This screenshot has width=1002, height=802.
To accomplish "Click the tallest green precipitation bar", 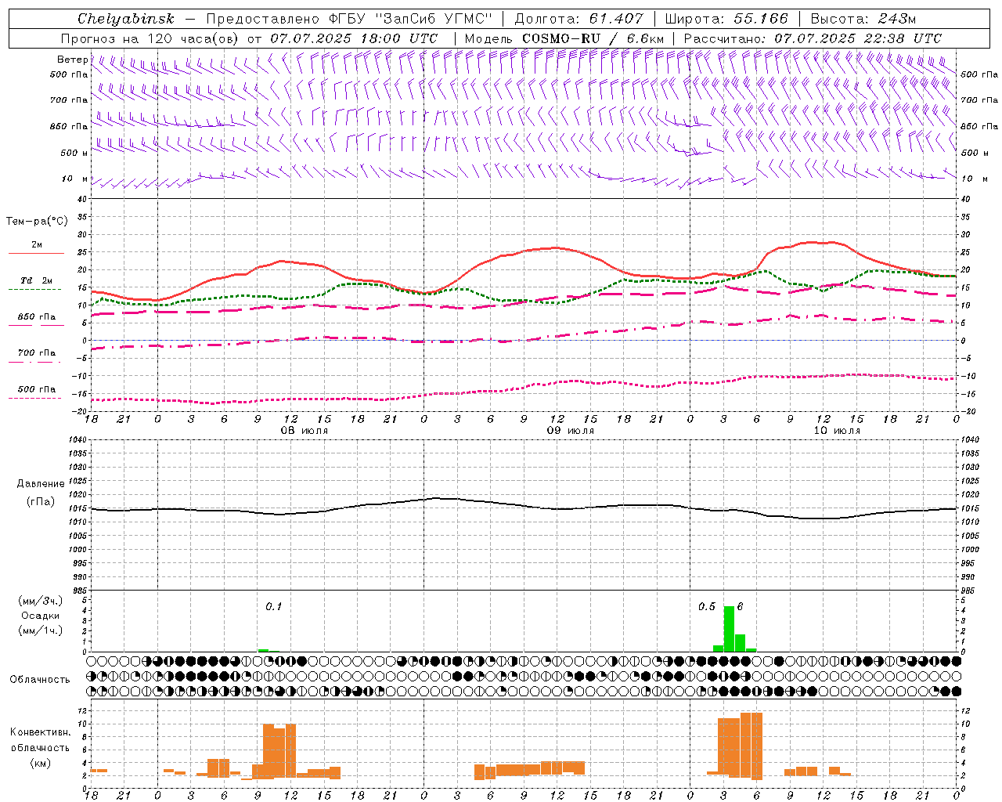I will coord(729,628).
